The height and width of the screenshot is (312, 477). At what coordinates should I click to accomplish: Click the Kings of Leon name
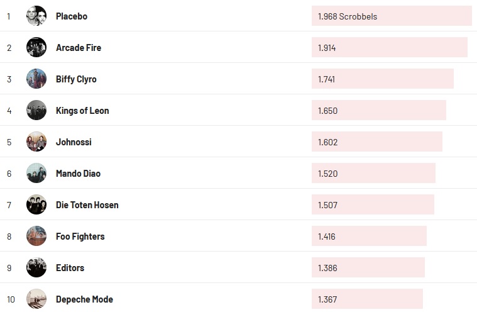[82, 111]
